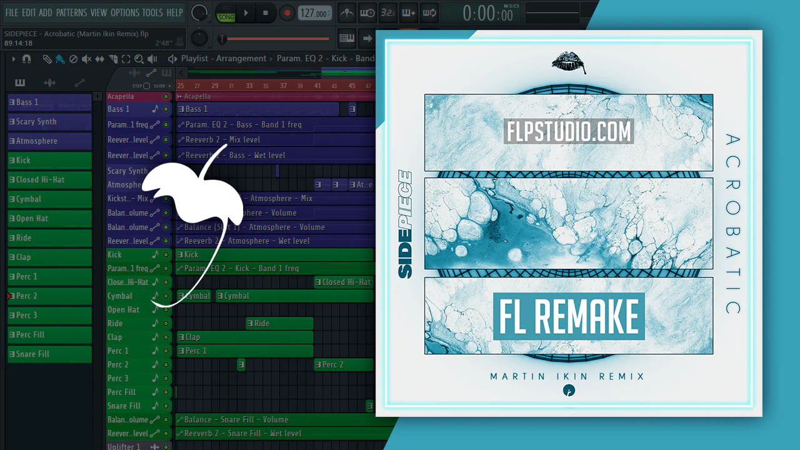The height and width of the screenshot is (450, 800).
Task: Mute the Clap track with its green LED
Action: point(166,337)
